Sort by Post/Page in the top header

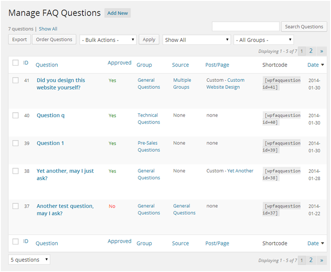(217, 65)
